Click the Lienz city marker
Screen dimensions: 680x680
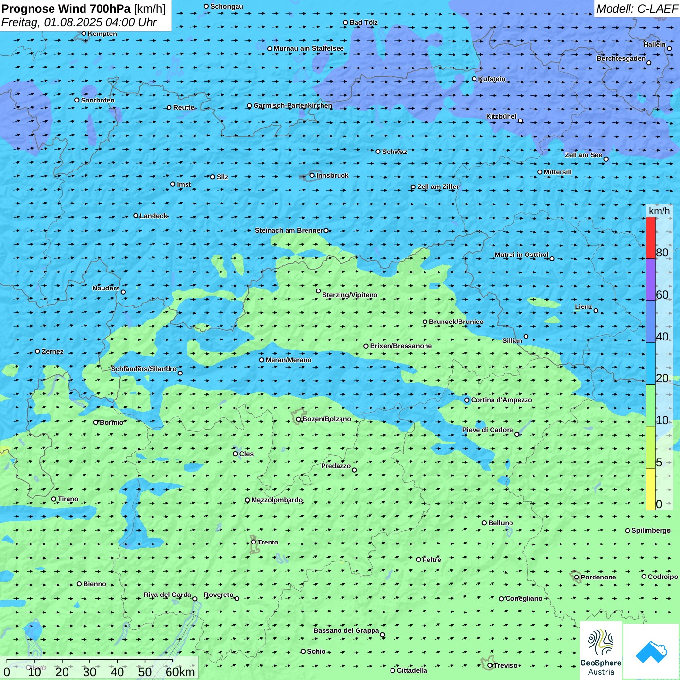pos(596,311)
